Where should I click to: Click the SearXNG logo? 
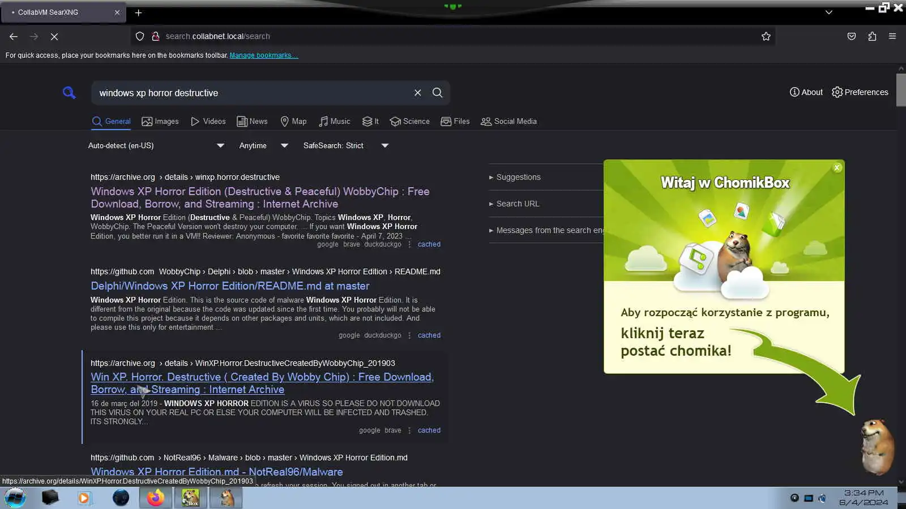coord(69,93)
